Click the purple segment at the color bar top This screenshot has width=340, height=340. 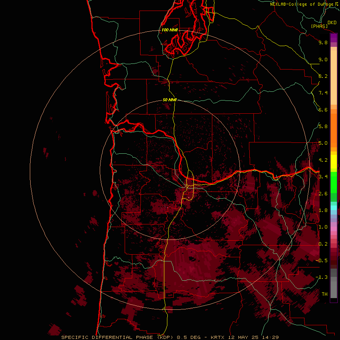[x=334, y=38]
